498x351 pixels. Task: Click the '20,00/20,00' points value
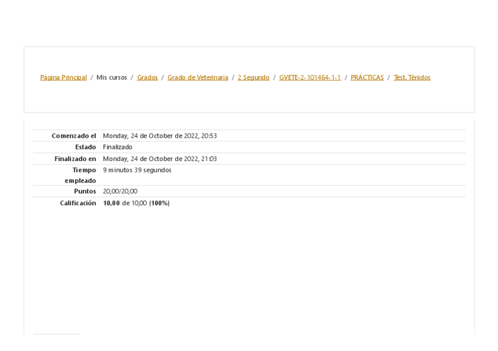click(120, 192)
